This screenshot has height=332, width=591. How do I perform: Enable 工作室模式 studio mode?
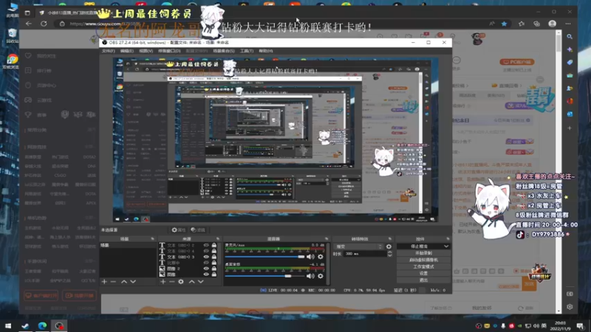pyautogui.click(x=423, y=266)
